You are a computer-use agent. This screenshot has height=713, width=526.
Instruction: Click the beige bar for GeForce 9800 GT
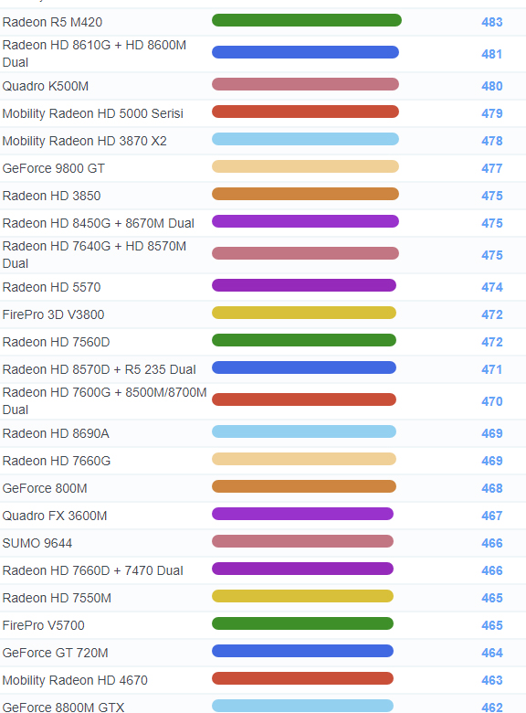tap(305, 166)
